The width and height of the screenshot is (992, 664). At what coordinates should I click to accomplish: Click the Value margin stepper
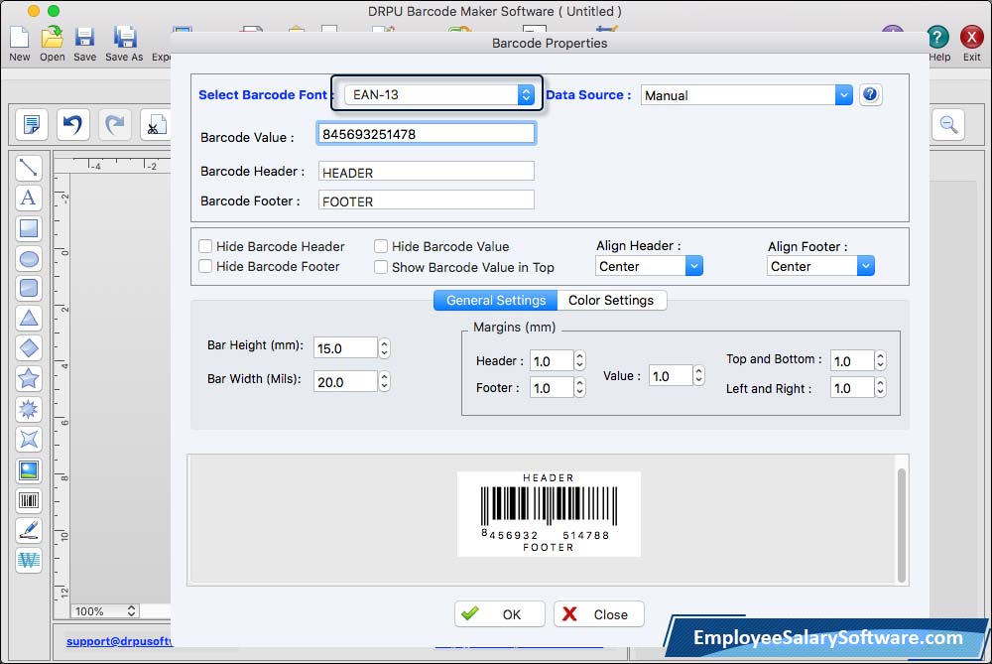[698, 376]
